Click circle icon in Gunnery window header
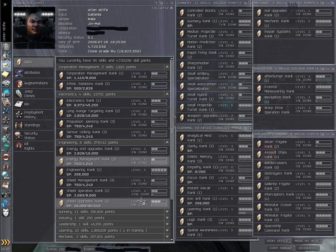Viewport: 336px width, 252px height. pos(245,3)
